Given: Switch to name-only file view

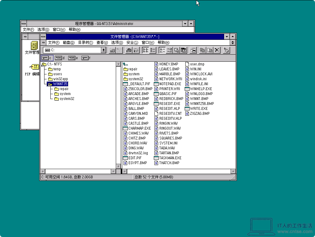Looking at the screenshot, I should pyautogui.click(x=145, y=50).
